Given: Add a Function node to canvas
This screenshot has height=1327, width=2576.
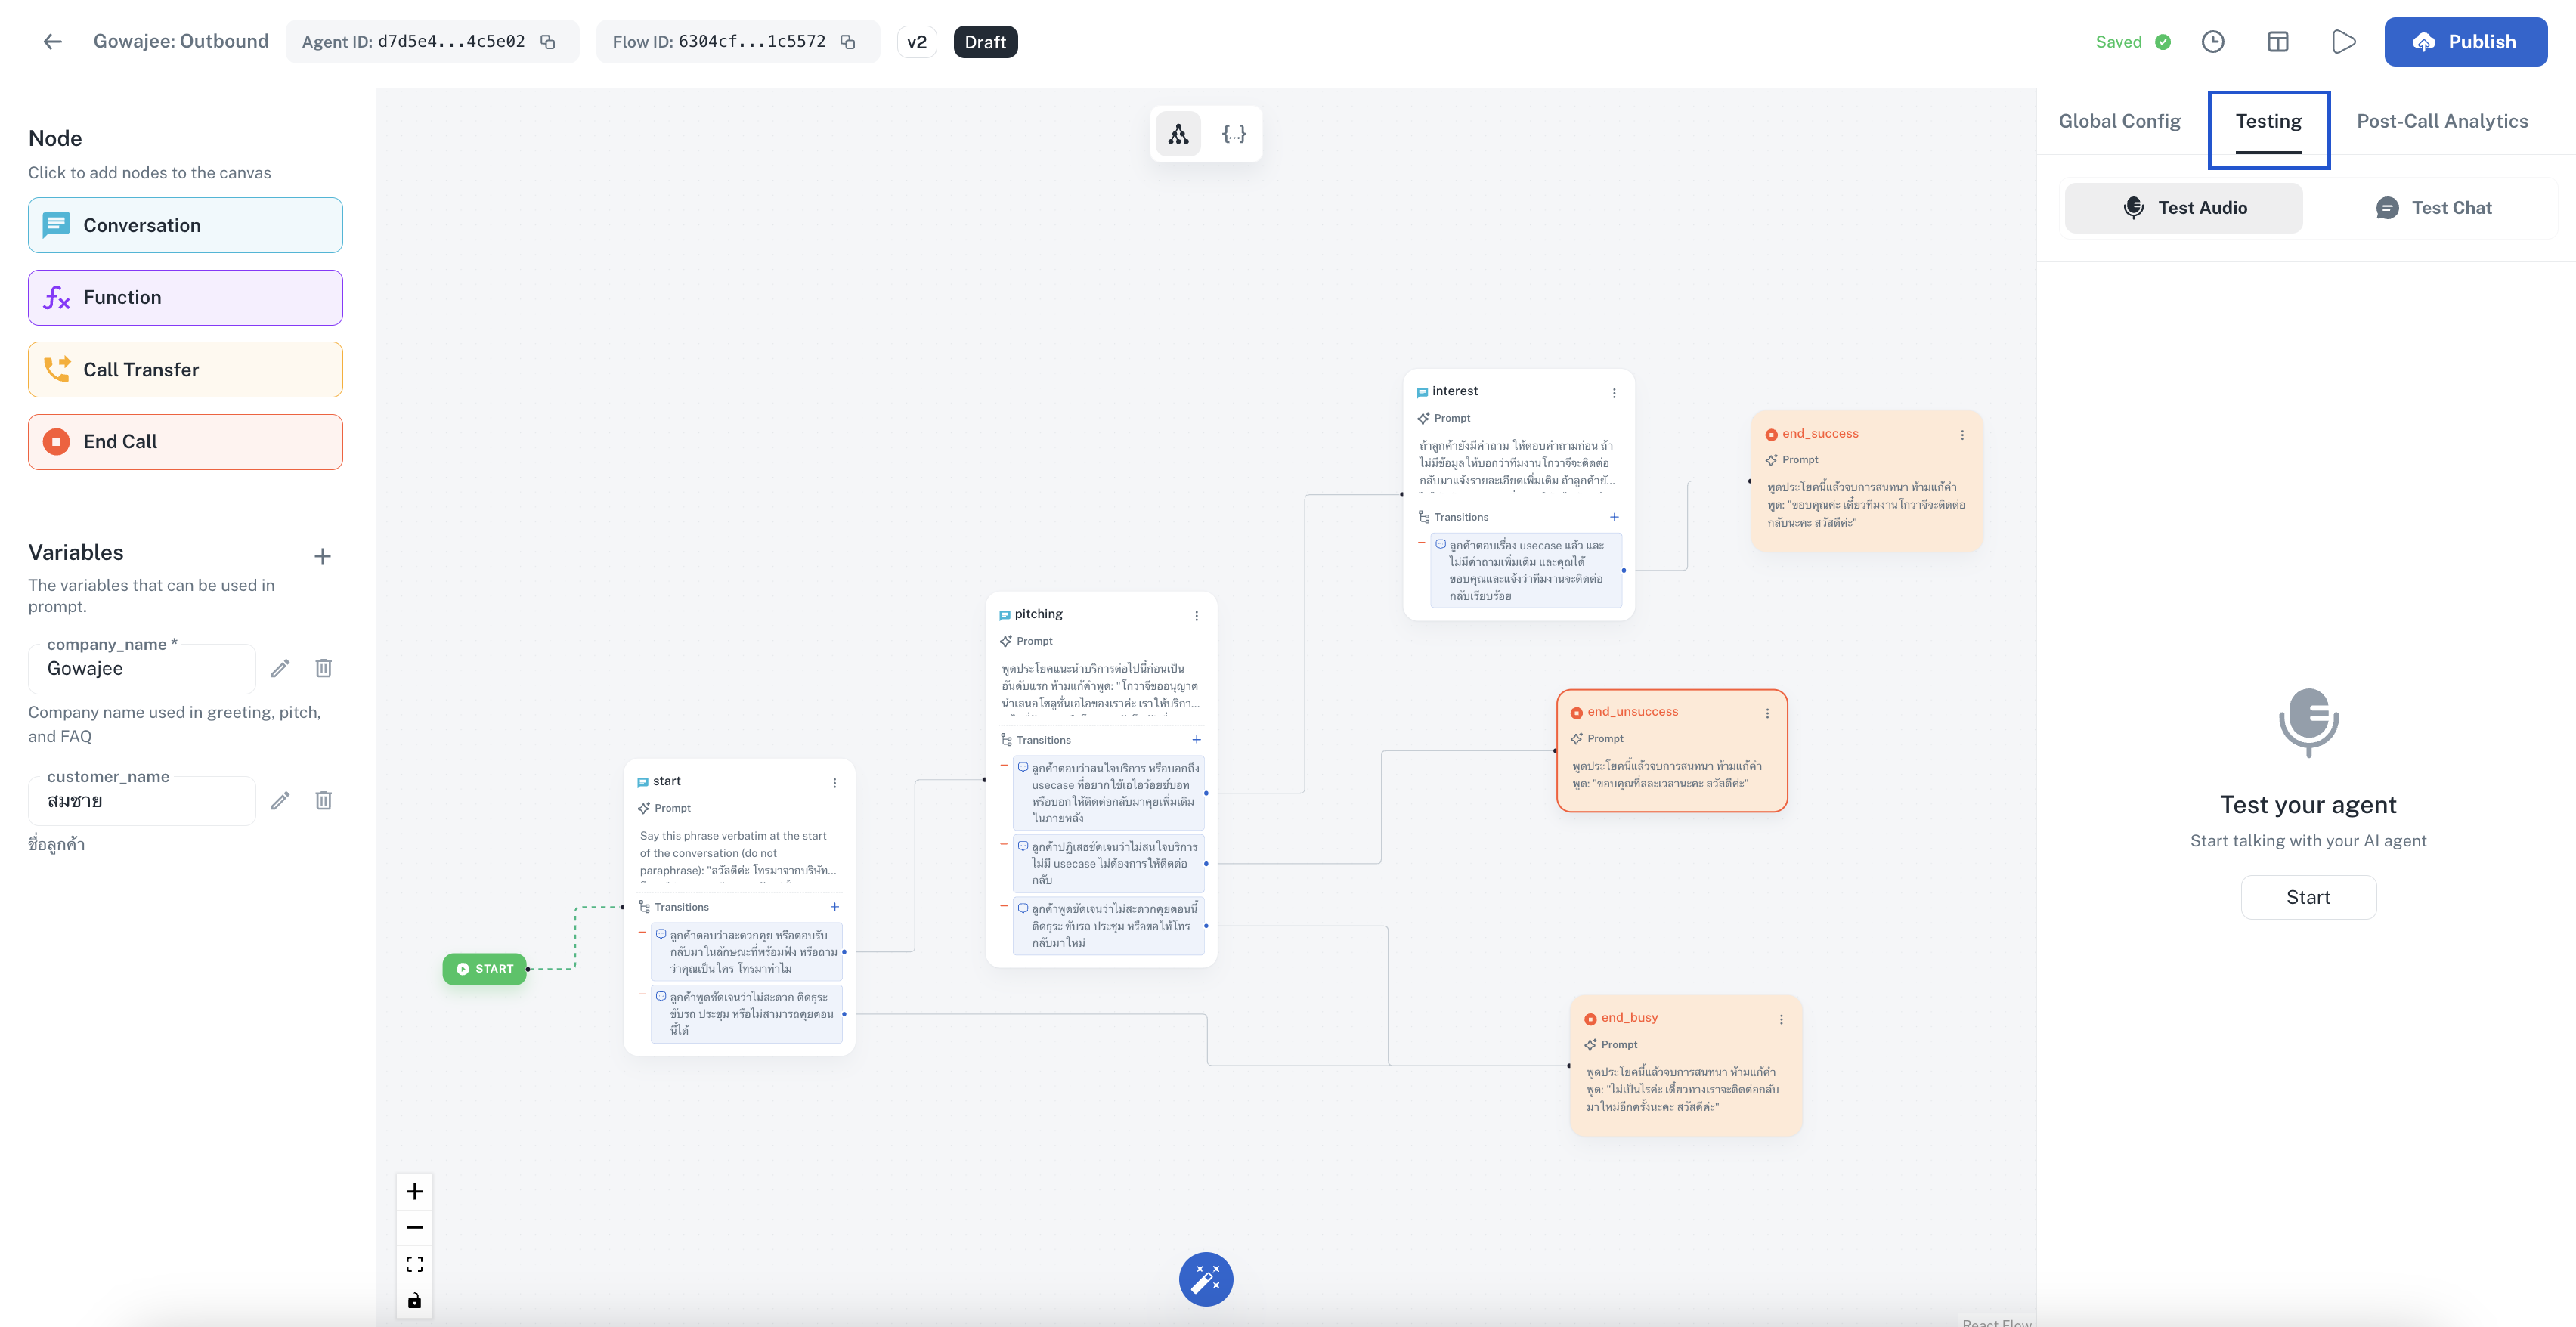Looking at the screenshot, I should tap(185, 297).
